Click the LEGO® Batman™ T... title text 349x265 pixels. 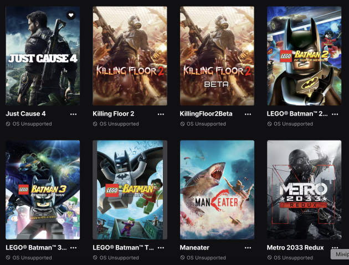click(x=123, y=248)
